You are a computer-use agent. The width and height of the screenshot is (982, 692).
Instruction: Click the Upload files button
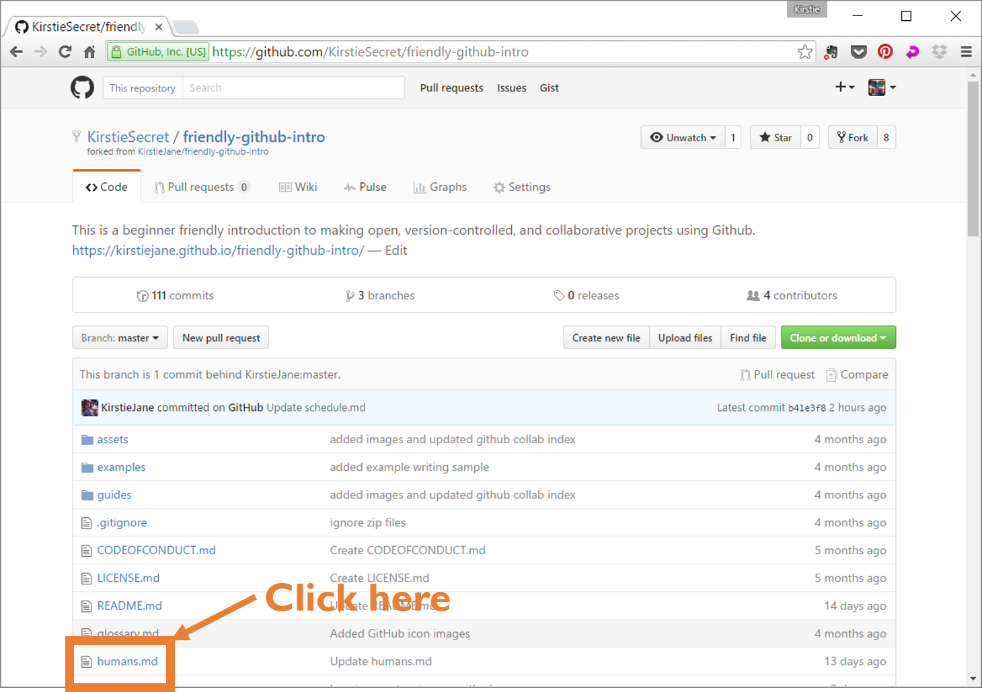pyautogui.click(x=685, y=338)
